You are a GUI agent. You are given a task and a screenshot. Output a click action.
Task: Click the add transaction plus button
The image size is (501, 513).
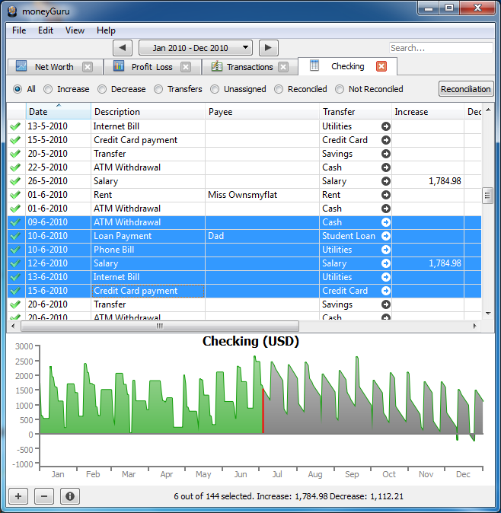click(x=18, y=496)
